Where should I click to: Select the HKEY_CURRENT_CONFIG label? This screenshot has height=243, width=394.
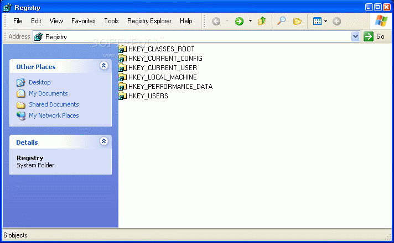(x=165, y=59)
